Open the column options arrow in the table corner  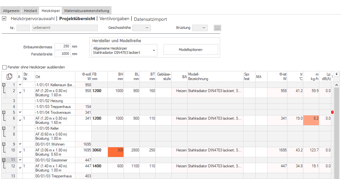click(x=336, y=74)
